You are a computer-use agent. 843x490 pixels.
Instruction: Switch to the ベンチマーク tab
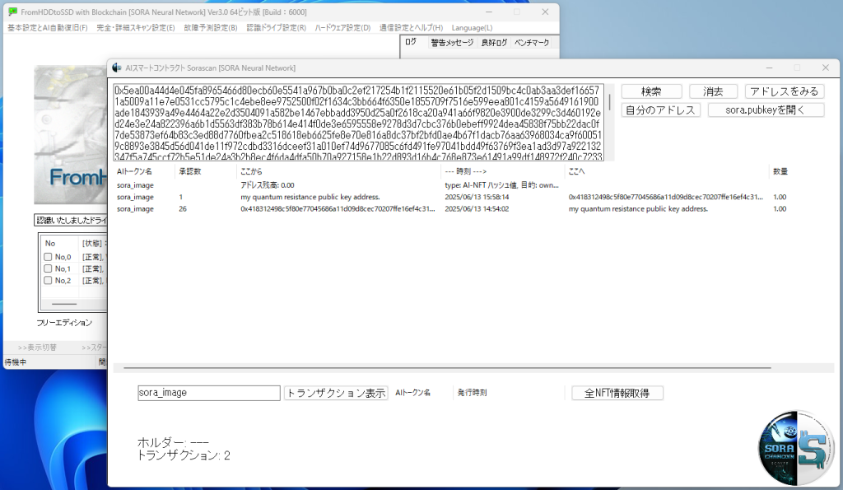point(531,43)
